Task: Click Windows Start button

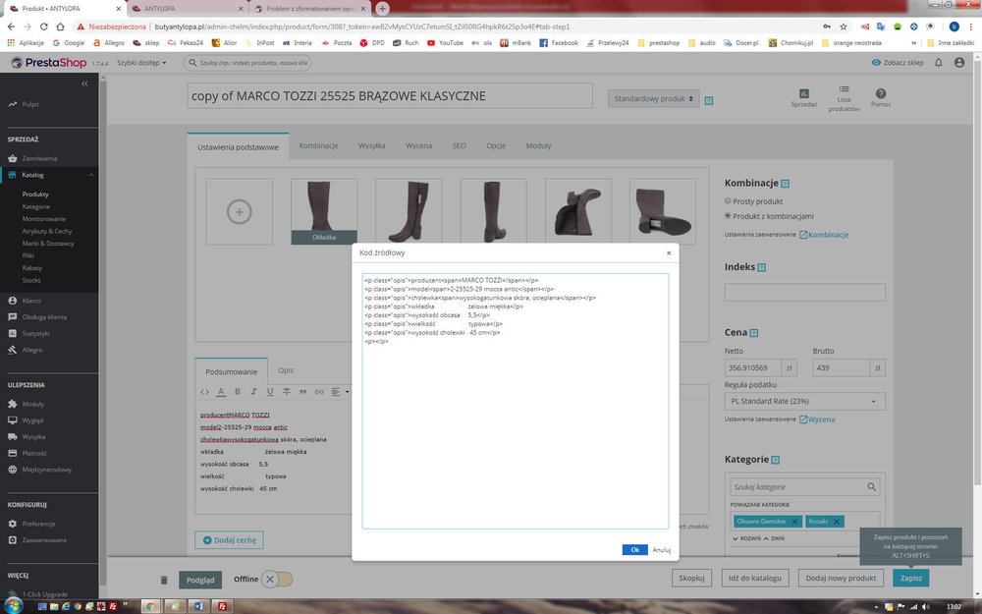Action: click(x=13, y=606)
